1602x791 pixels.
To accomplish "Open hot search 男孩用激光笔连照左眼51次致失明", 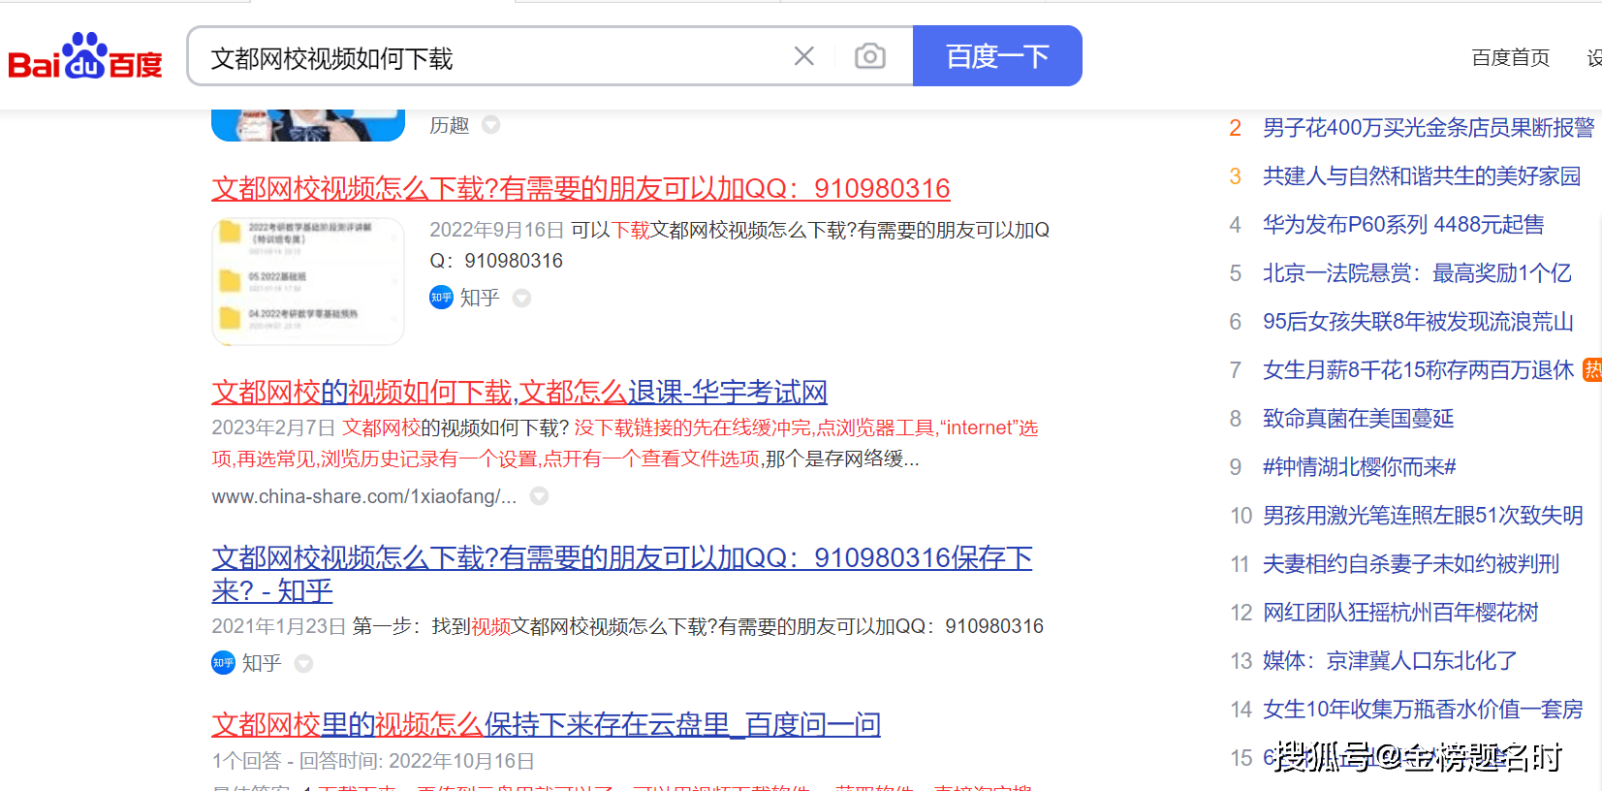I will pos(1423,516).
